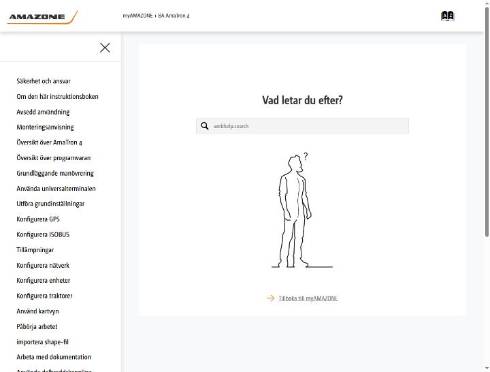Follow the Tillbaka till myAMAZONE link

[x=308, y=298]
